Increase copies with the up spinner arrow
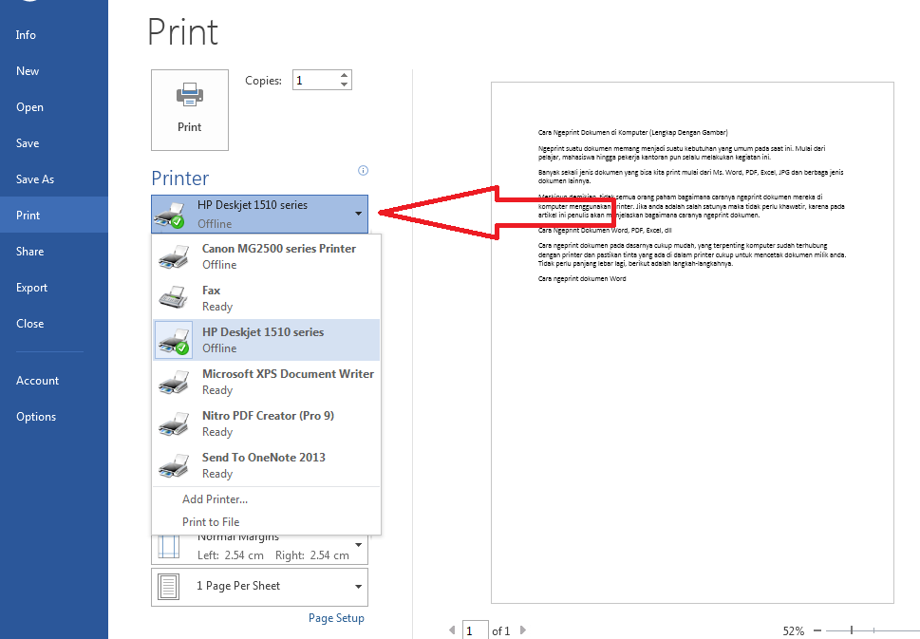The image size is (920, 639). 345,74
